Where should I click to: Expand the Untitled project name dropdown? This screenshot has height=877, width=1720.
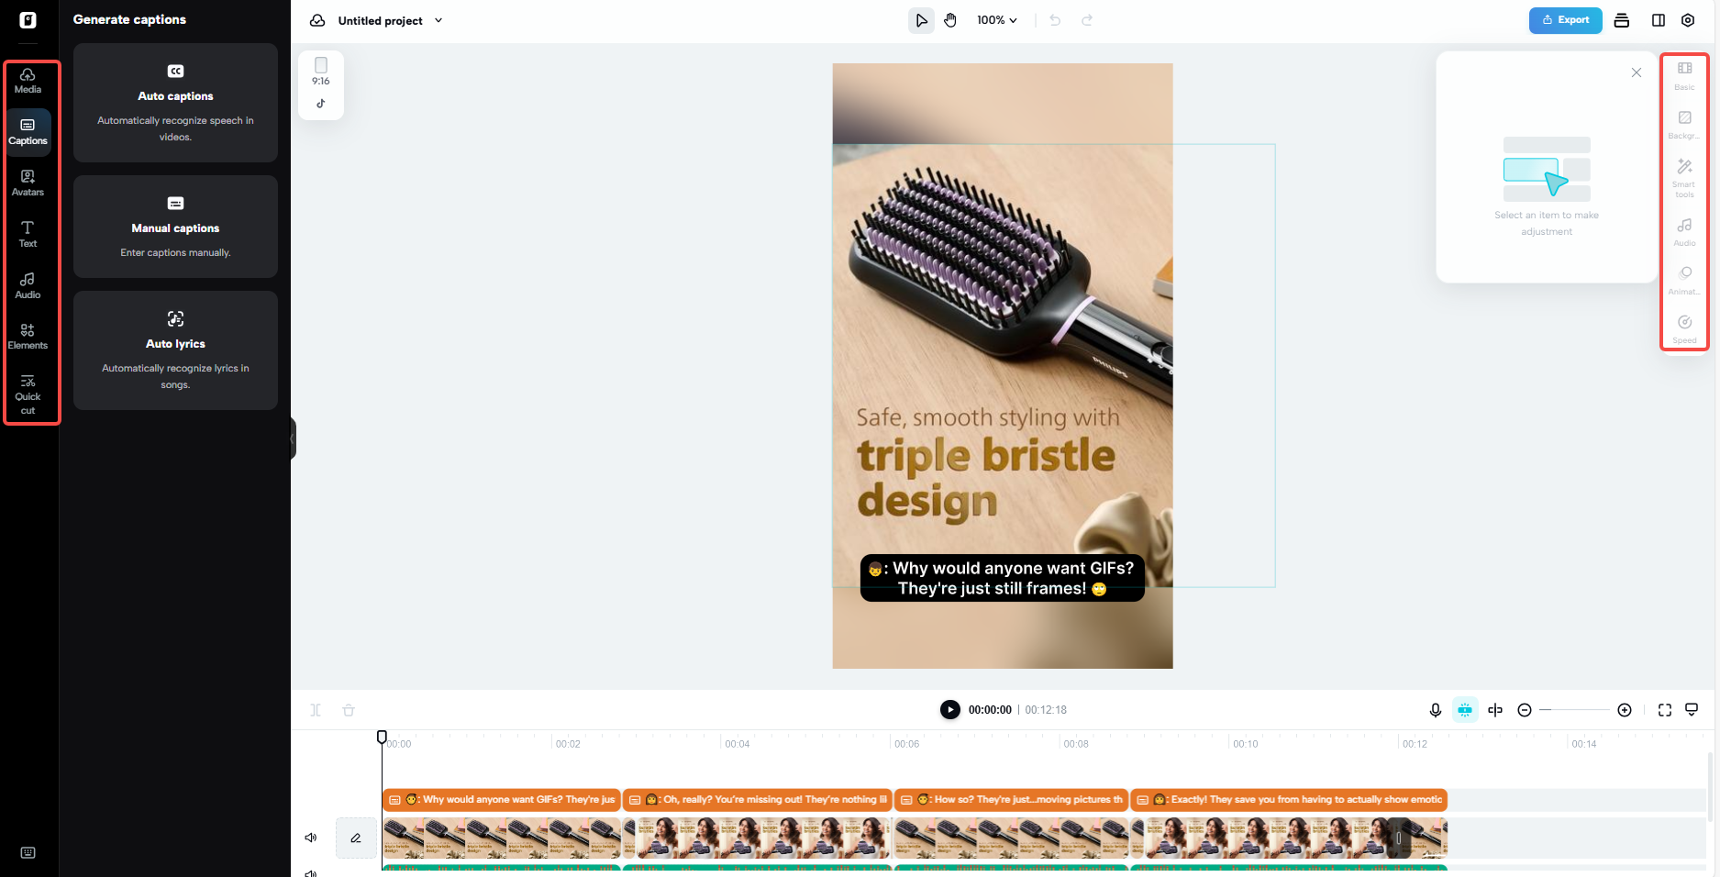(438, 20)
